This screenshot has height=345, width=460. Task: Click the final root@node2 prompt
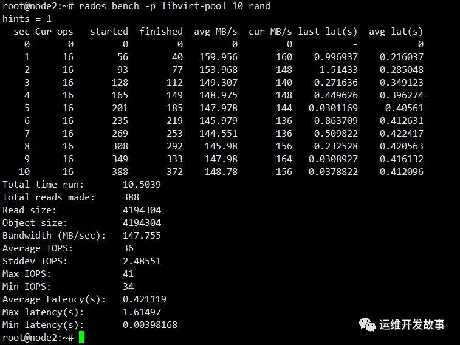[x=38, y=338]
